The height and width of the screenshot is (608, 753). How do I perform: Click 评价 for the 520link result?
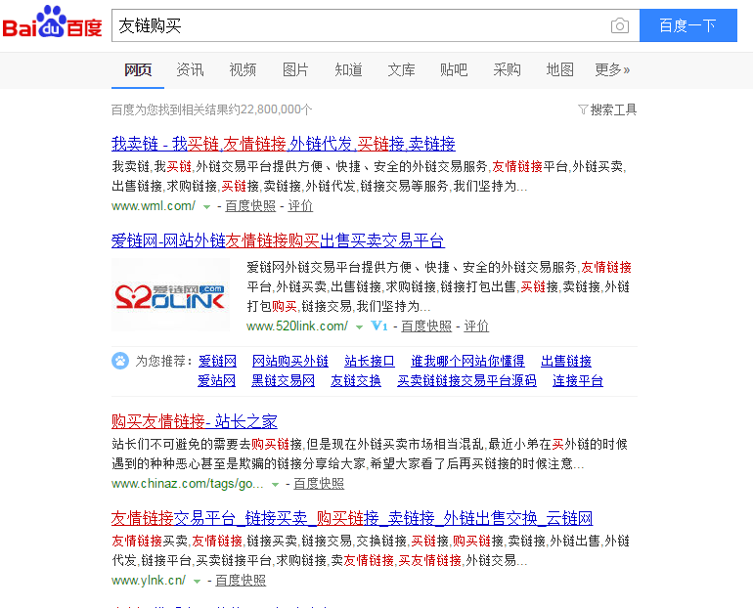(x=476, y=326)
